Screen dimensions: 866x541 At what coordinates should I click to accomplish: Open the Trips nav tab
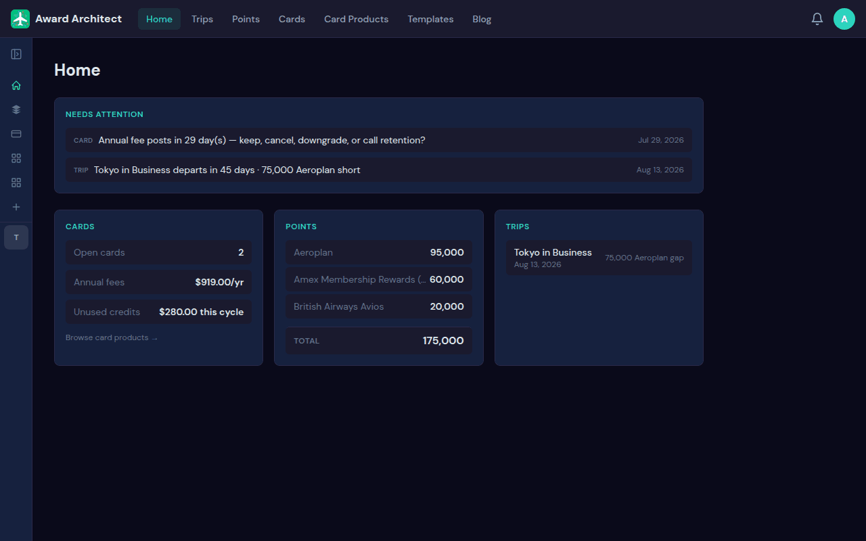(x=202, y=19)
